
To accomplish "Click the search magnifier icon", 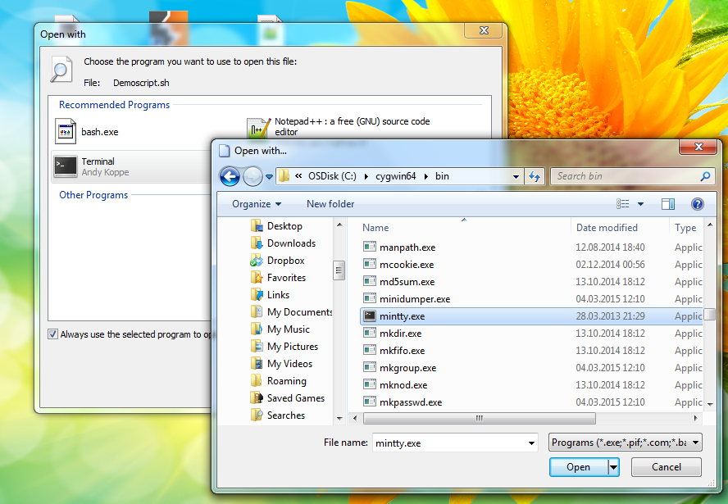I will point(705,176).
